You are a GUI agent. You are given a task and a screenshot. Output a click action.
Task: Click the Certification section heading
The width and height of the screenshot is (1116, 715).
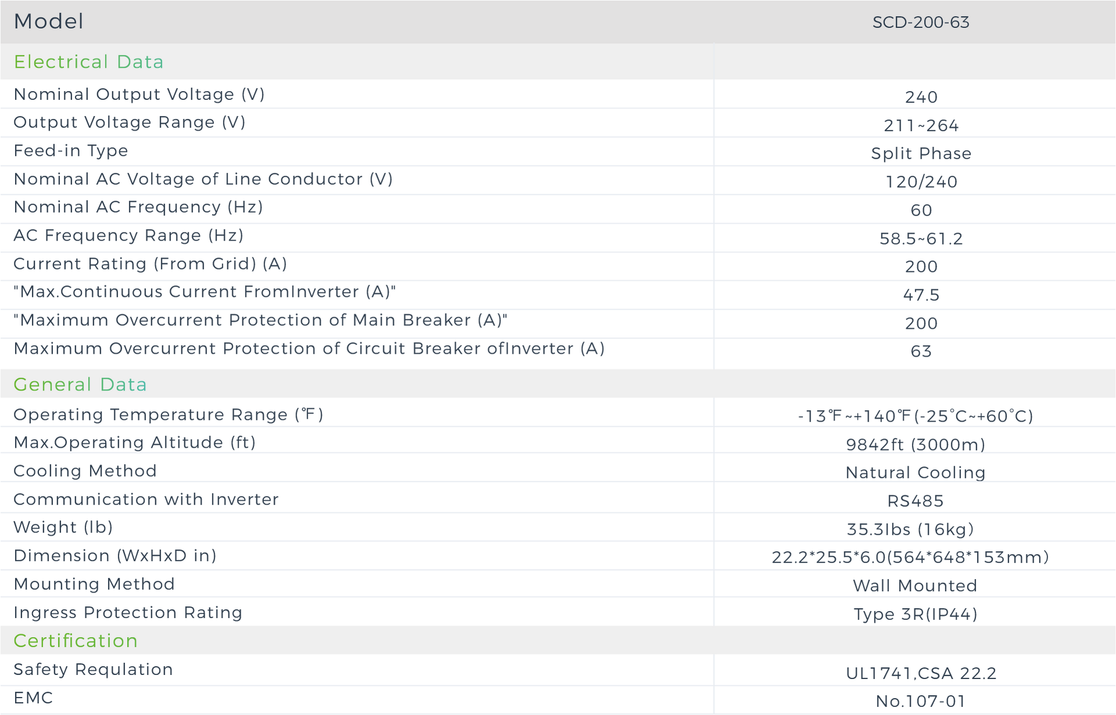pyautogui.click(x=76, y=641)
